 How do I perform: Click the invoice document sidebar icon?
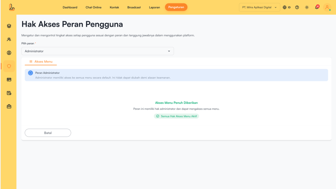click(9, 93)
